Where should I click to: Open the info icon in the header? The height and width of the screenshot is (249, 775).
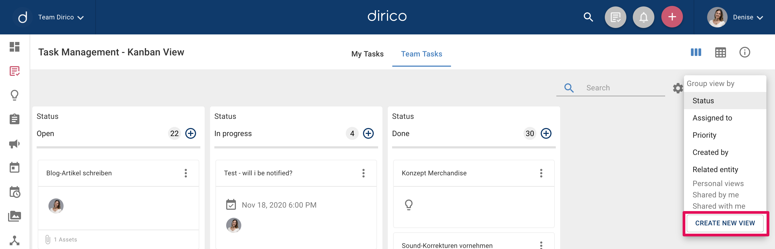(x=745, y=52)
